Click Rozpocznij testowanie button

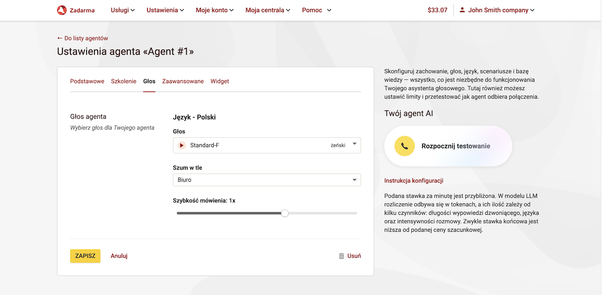[x=448, y=146]
